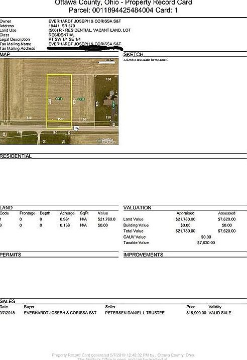Viewport: 247px width, 360px height.
Task: Click the seller PETERSEN DANIEL L TRUSTEE
Action: click(135, 313)
